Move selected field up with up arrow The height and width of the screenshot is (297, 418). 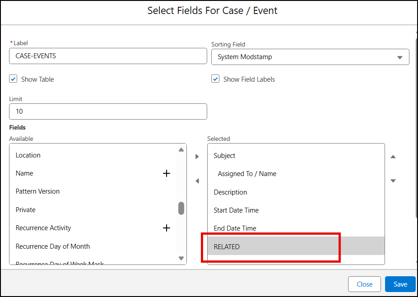pyautogui.click(x=393, y=157)
